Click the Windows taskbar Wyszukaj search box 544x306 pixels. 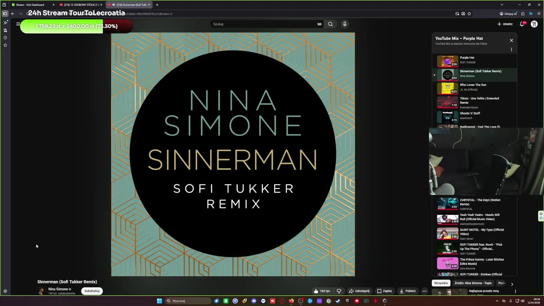pos(188,301)
